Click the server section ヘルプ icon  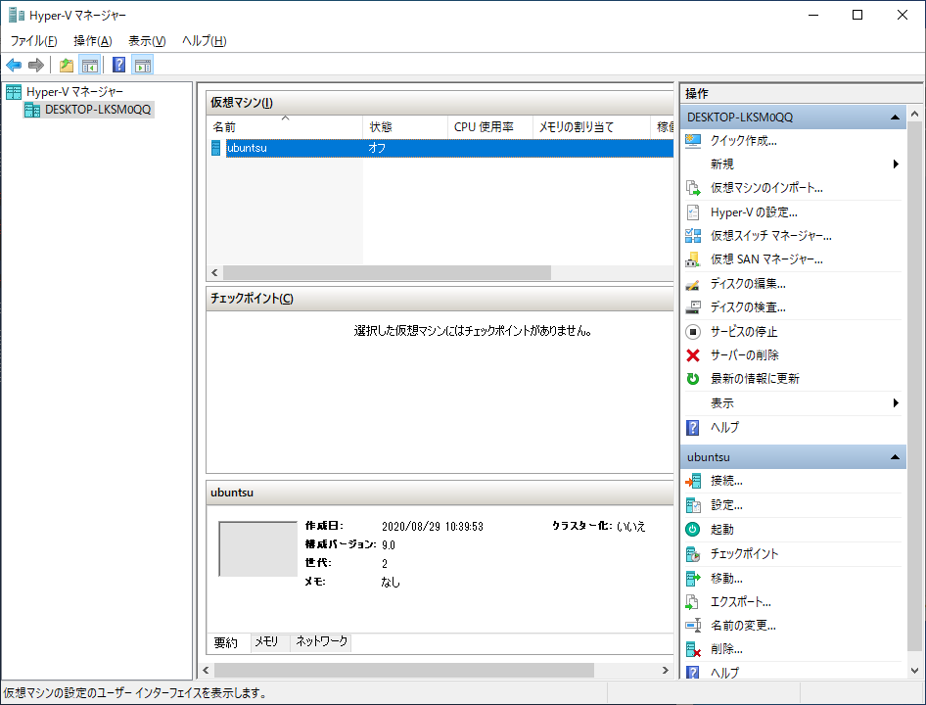click(x=693, y=427)
